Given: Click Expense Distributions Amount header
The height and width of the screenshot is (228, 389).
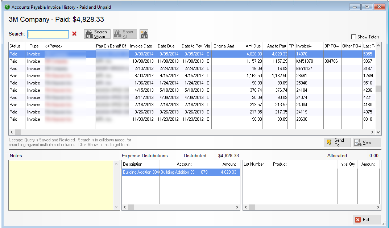Looking at the screenshot, I should click(x=229, y=164).
